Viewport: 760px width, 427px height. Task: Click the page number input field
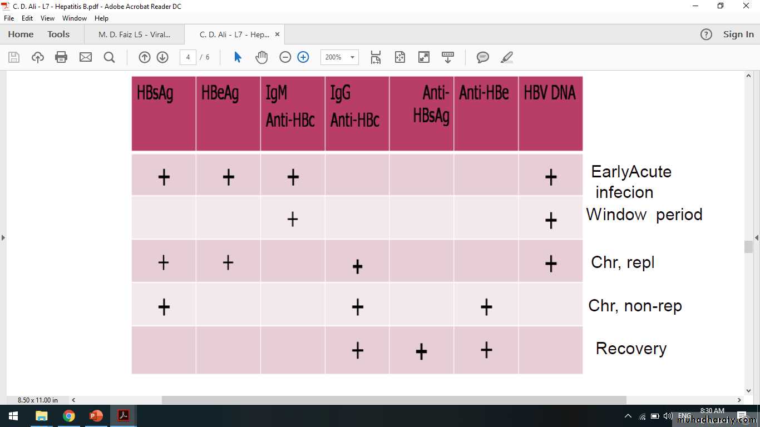(x=188, y=57)
